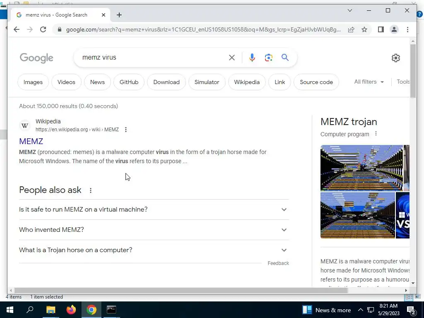Click the address bar URL

coord(203,29)
